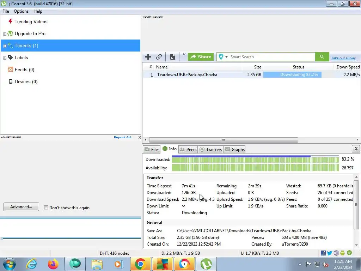The width and height of the screenshot is (361, 271).
Task: Create new torrent file icon
Action: (173, 57)
